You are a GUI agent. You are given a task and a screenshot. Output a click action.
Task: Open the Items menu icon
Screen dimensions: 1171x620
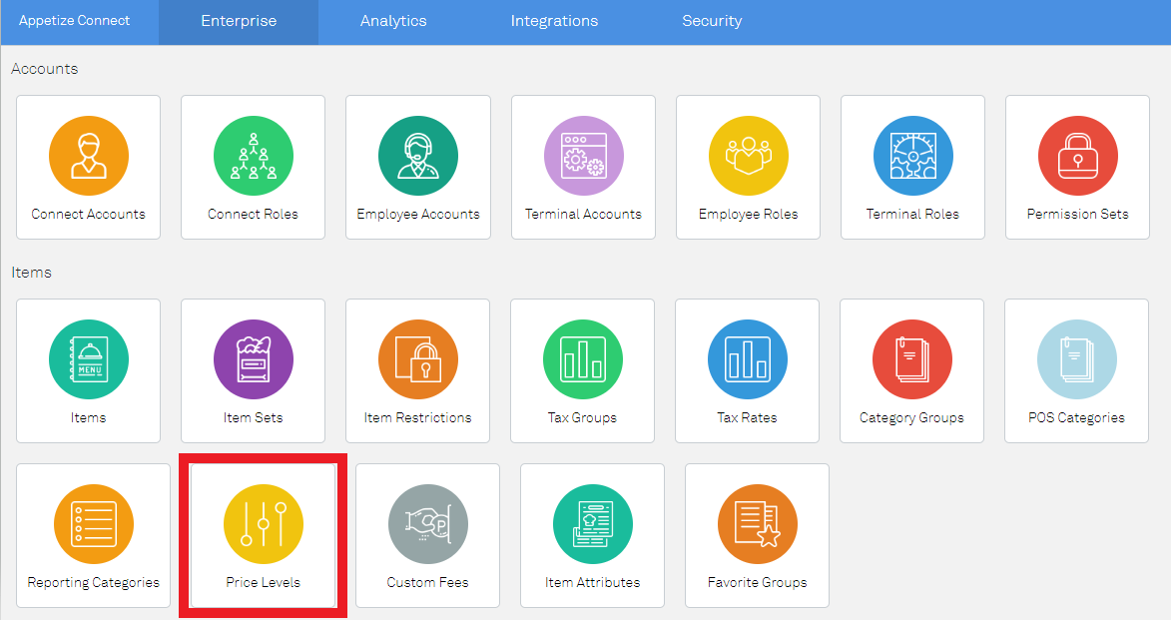[x=88, y=359]
